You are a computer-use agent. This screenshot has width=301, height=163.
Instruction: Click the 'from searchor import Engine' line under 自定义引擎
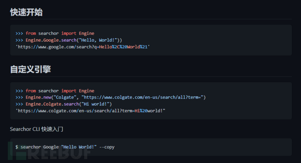point(55,91)
